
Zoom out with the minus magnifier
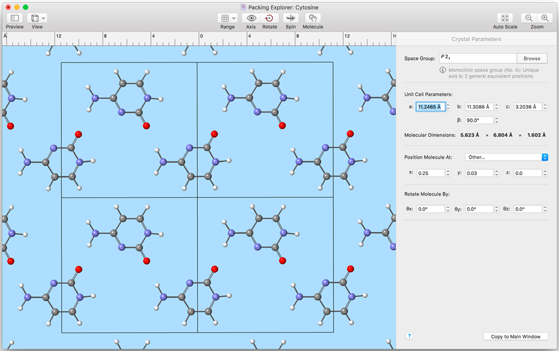(529, 18)
